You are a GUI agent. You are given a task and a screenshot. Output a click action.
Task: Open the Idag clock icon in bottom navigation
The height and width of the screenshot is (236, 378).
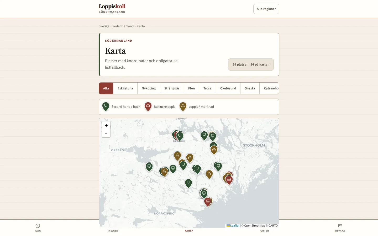pyautogui.click(x=38, y=226)
